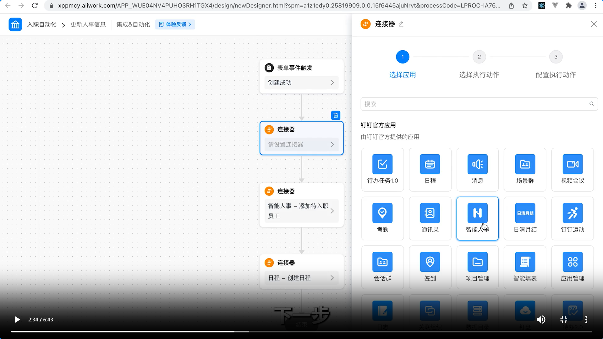Screen dimensions: 603x339
Task: Click the search magnifier icon
Action: pyautogui.click(x=591, y=104)
